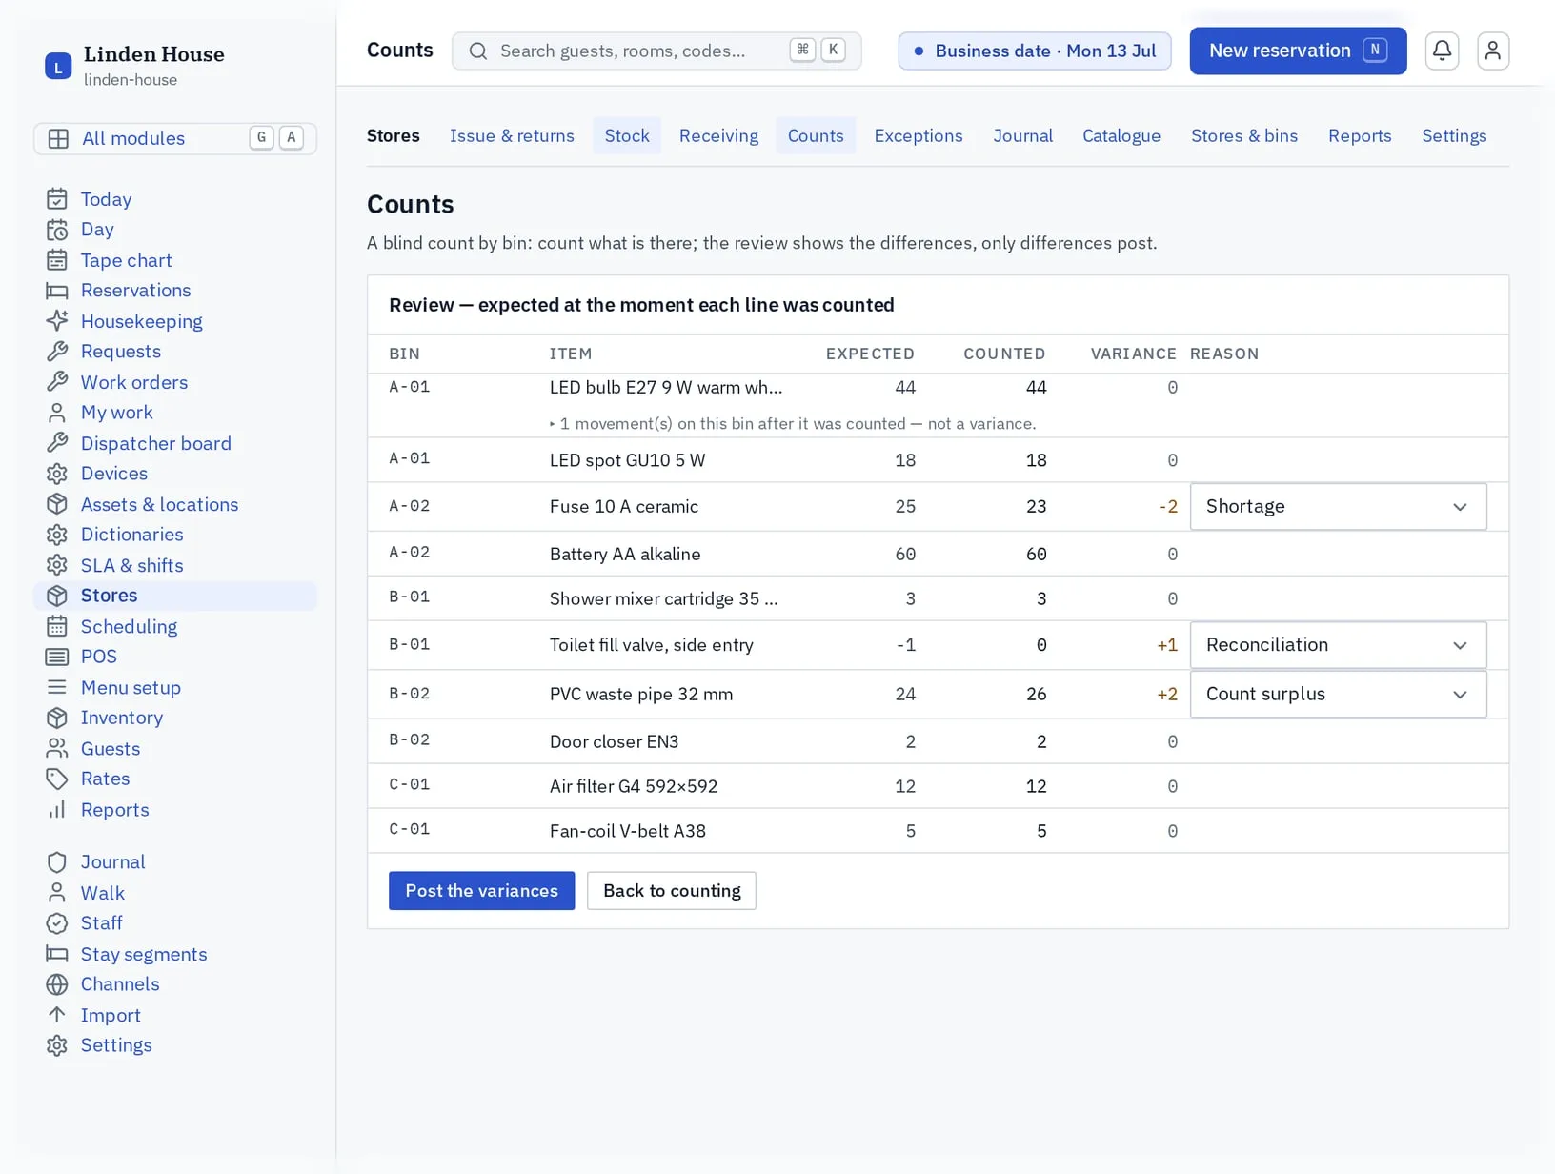Open the Reconciliation reason dropdown
The width and height of the screenshot is (1555, 1174).
[1338, 645]
